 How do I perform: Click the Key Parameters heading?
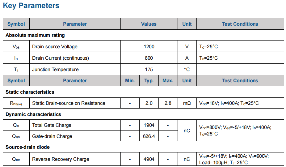[x=31, y=6]
